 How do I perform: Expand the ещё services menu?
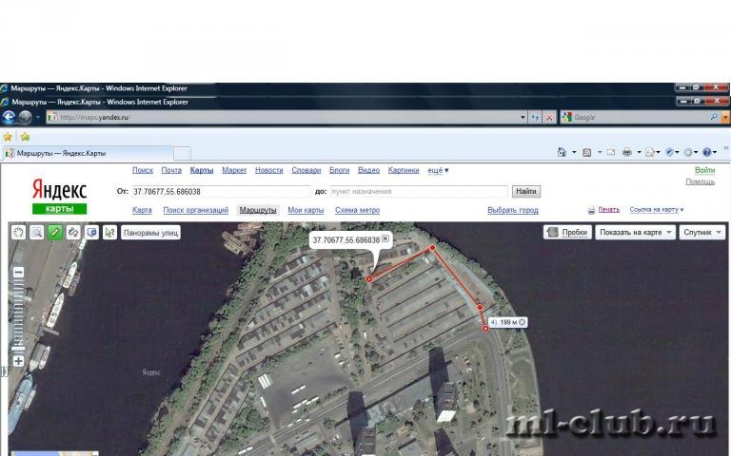[438, 170]
